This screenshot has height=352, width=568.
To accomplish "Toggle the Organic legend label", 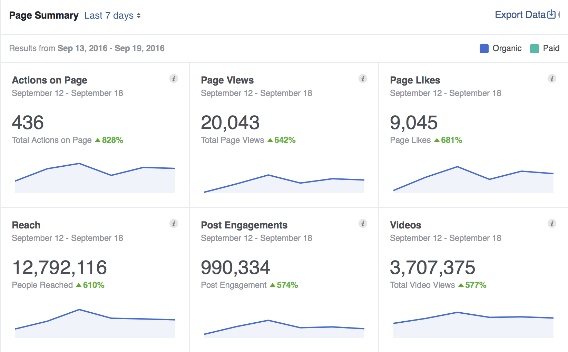I will [507, 48].
